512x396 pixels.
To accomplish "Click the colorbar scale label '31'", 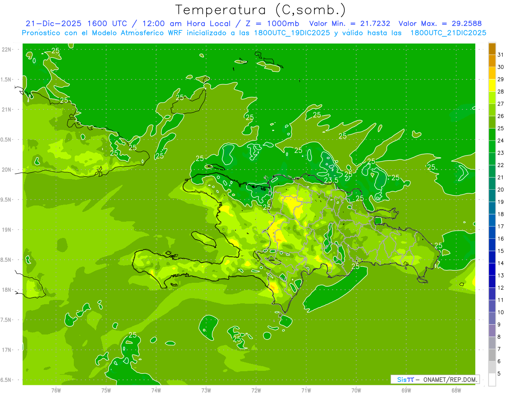I will tap(500, 55).
